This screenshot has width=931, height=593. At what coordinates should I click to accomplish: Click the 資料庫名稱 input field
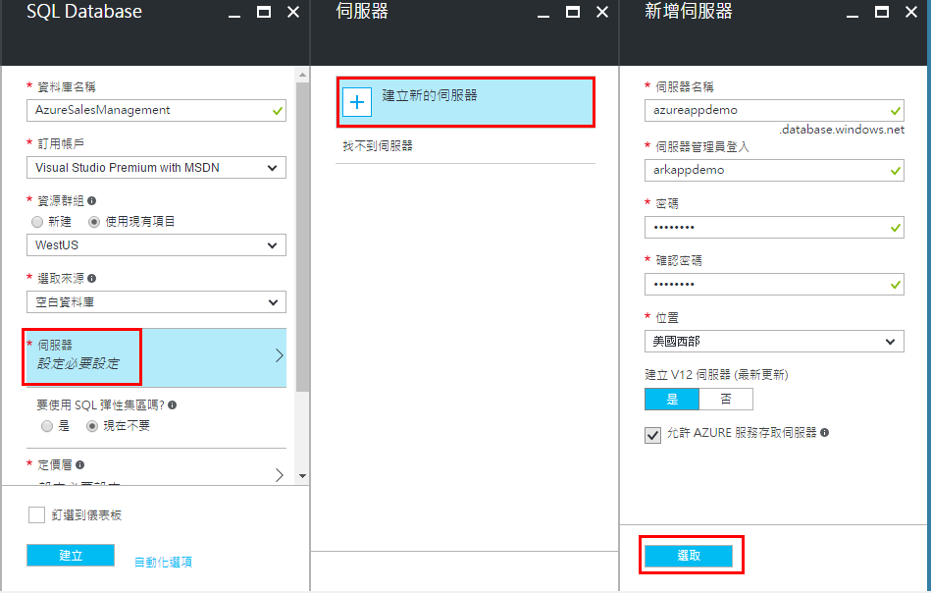(156, 111)
